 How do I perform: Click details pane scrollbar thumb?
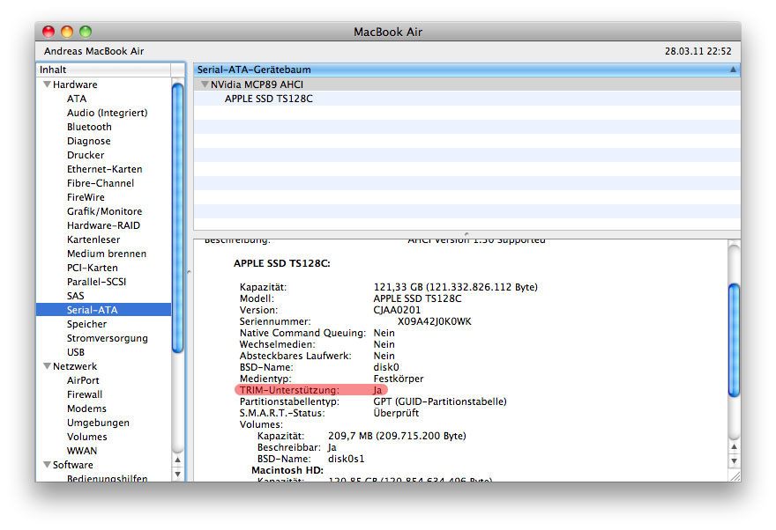[734, 341]
